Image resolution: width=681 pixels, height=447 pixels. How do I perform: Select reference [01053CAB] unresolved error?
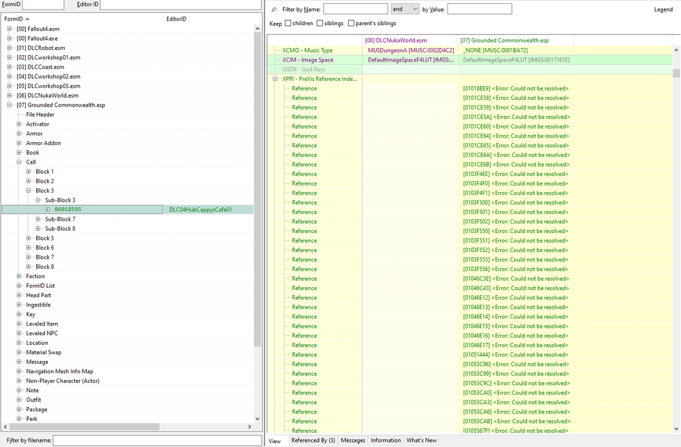(x=516, y=421)
